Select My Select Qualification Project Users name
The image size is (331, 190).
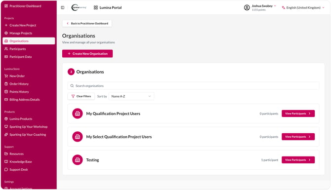coord(119,137)
